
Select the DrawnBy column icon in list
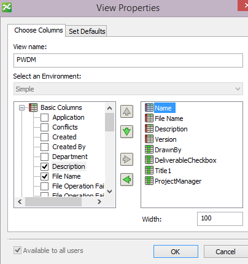coord(149,149)
